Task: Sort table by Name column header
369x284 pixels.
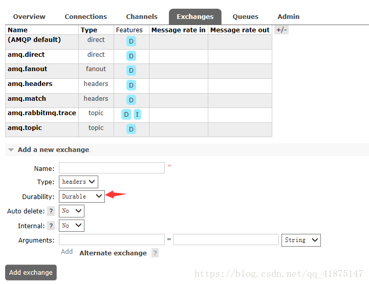Action: pyautogui.click(x=17, y=30)
